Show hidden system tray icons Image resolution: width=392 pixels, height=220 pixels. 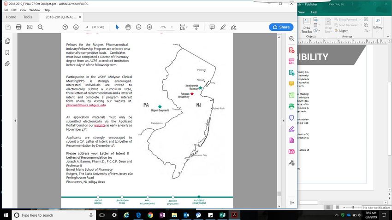tap(337, 215)
